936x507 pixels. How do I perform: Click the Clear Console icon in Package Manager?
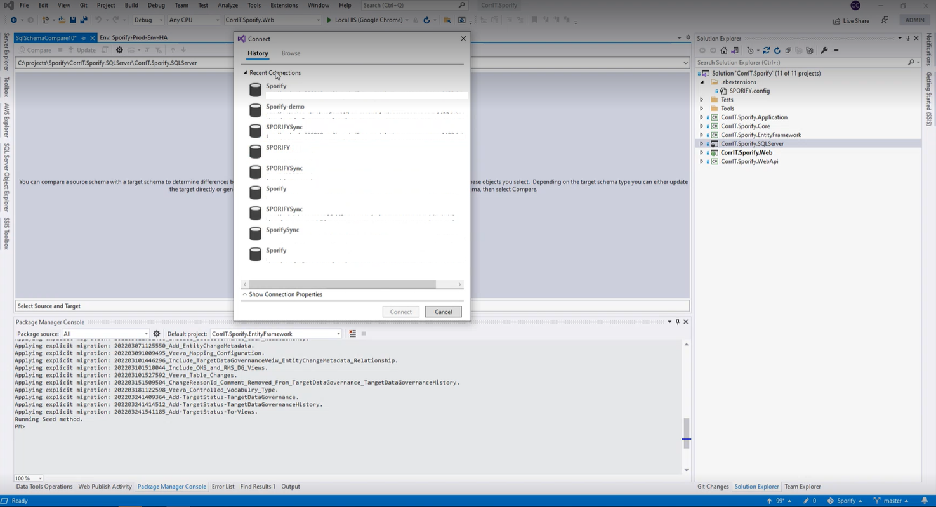[352, 334]
